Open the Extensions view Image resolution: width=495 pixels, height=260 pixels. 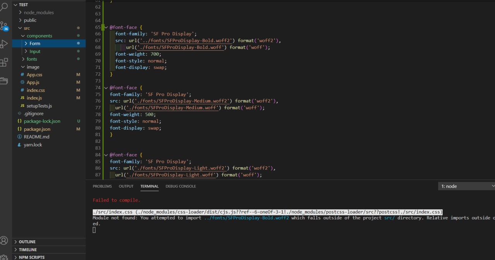click(4, 62)
